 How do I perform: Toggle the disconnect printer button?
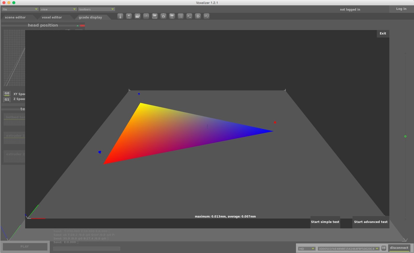(x=399, y=248)
